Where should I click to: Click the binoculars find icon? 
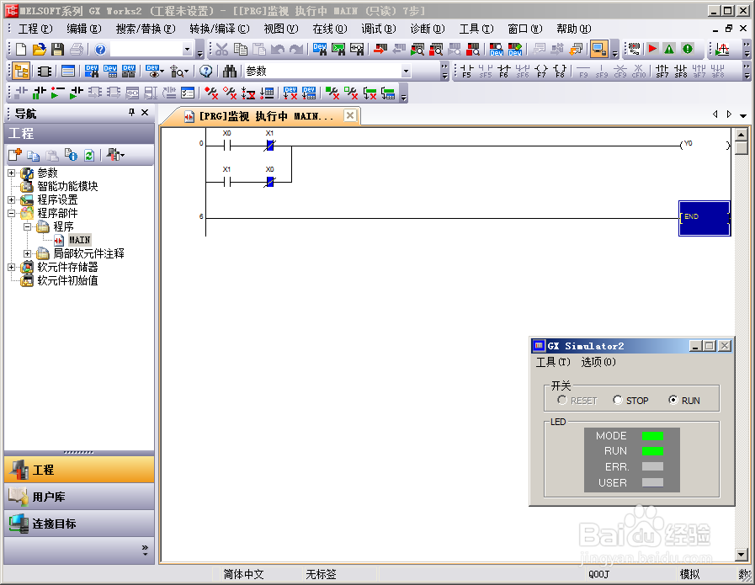pos(230,72)
